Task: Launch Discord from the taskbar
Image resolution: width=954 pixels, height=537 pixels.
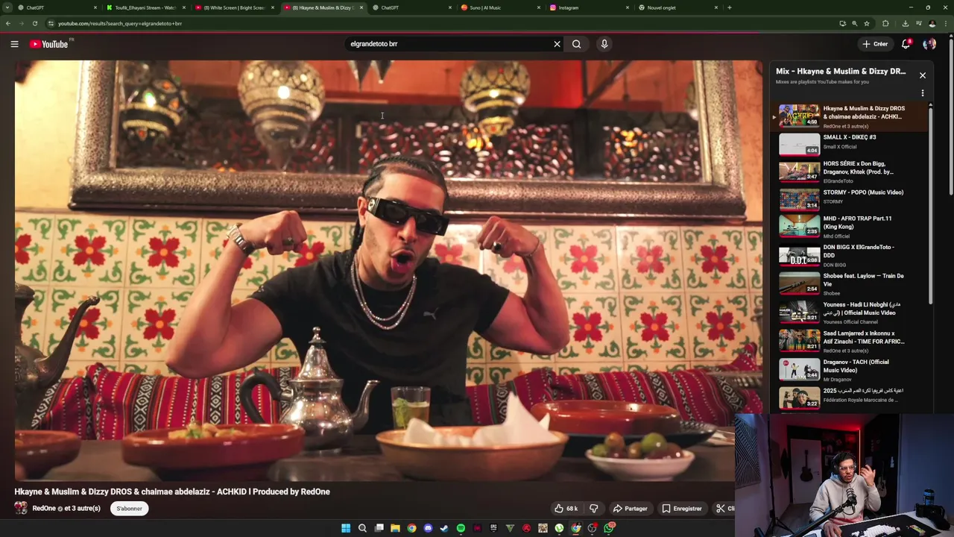Action: tap(428, 528)
